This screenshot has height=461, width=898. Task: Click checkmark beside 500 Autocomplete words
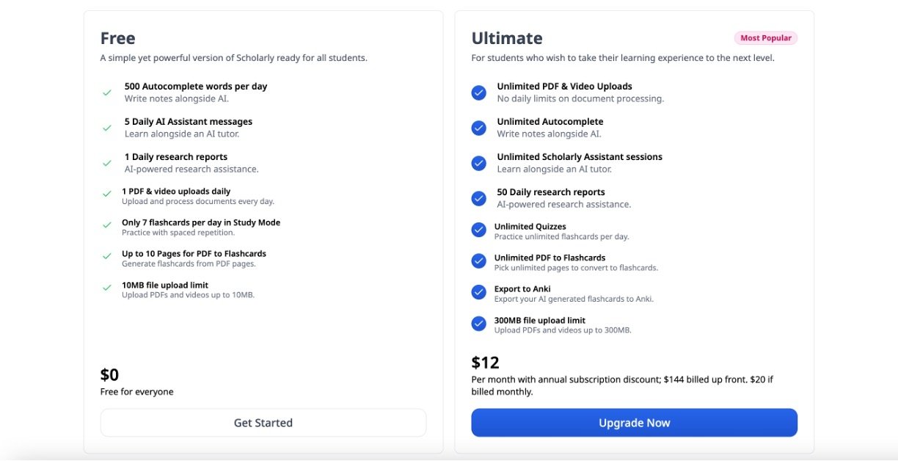pos(107,92)
